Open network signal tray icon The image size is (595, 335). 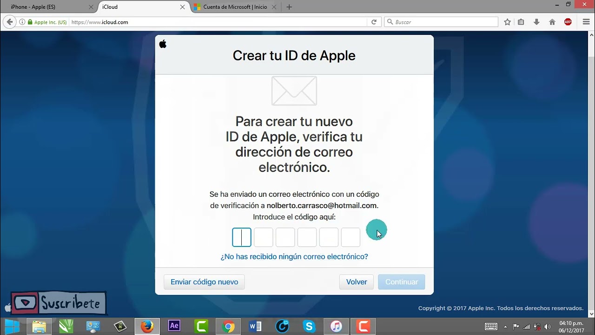click(x=527, y=327)
